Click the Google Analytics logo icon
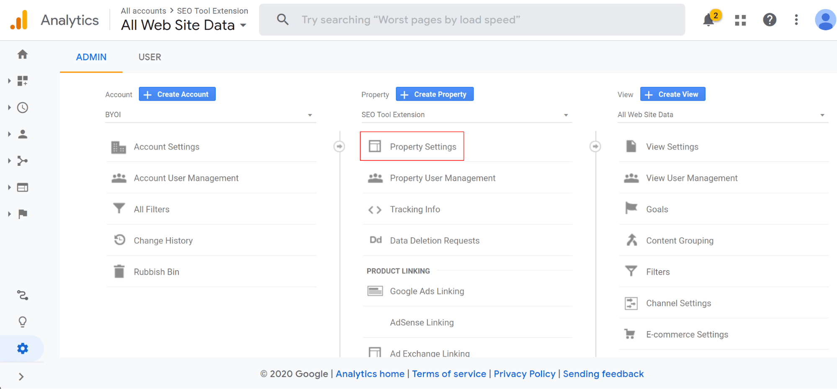 click(x=19, y=20)
